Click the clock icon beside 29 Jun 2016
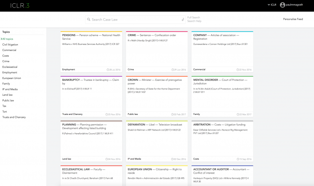Viewport: 314px width, 186px height. (x=172, y=70)
